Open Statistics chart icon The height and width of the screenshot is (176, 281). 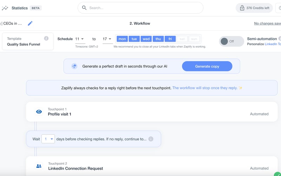click(x=5, y=8)
